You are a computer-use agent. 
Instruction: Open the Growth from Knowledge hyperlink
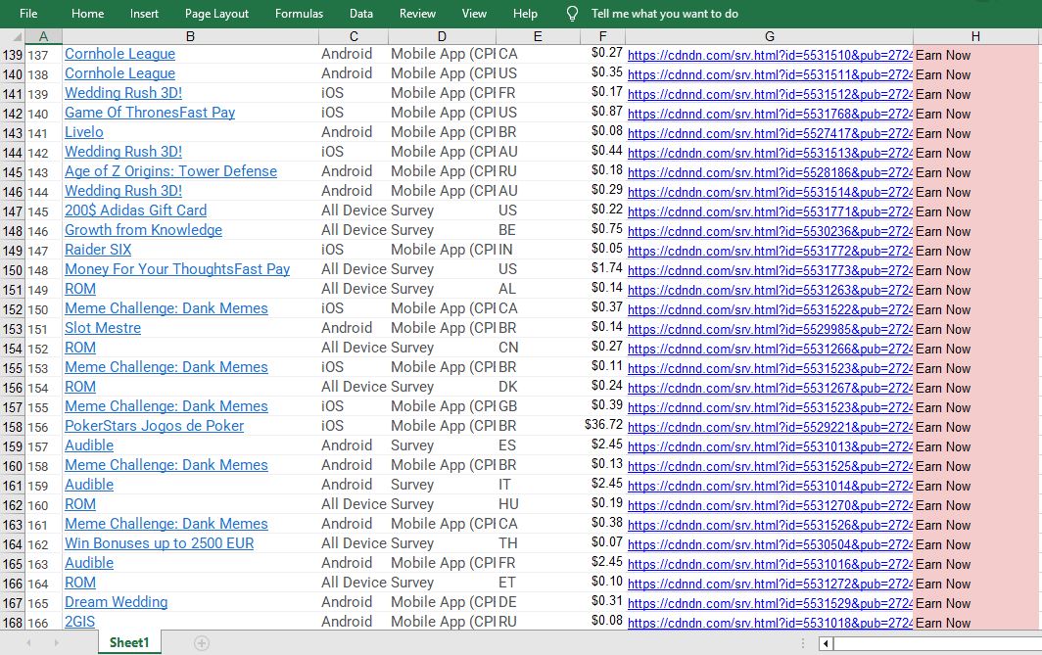tap(143, 230)
